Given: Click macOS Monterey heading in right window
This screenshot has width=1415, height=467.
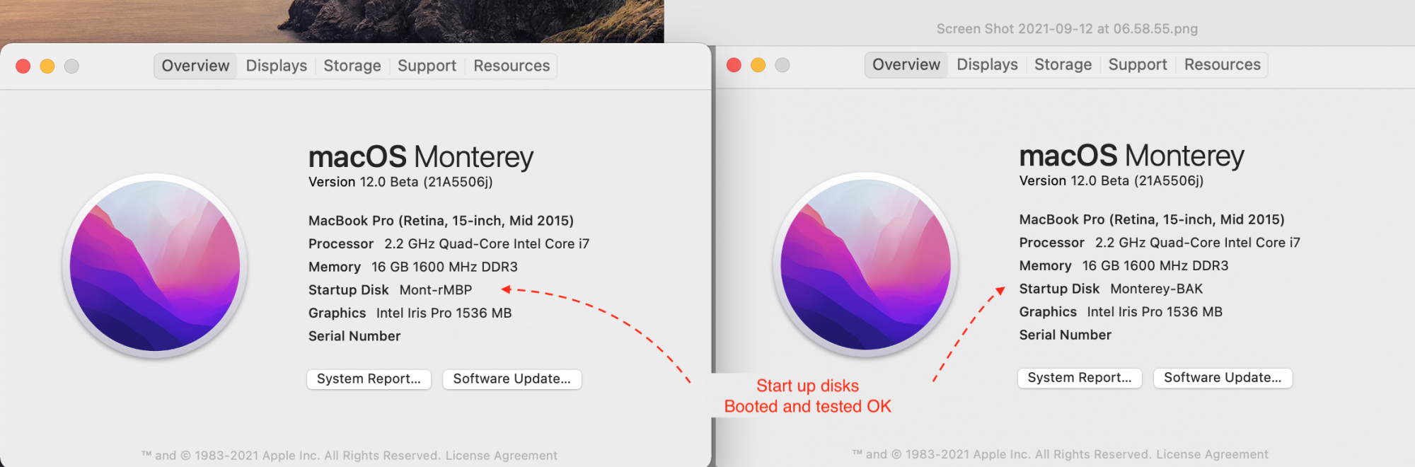Looking at the screenshot, I should (1131, 155).
